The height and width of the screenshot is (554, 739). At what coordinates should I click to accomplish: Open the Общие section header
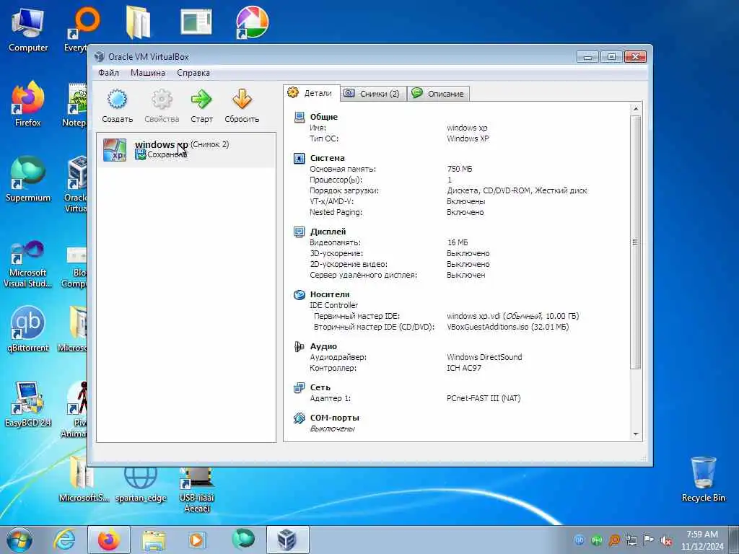point(324,117)
